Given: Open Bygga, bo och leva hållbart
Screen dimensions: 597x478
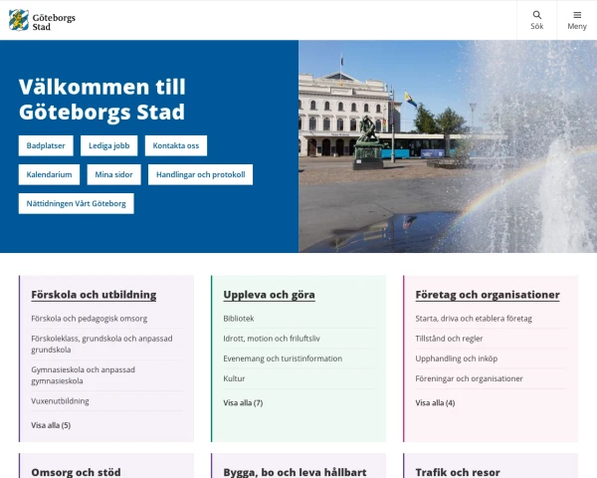Looking at the screenshot, I should tap(295, 472).
